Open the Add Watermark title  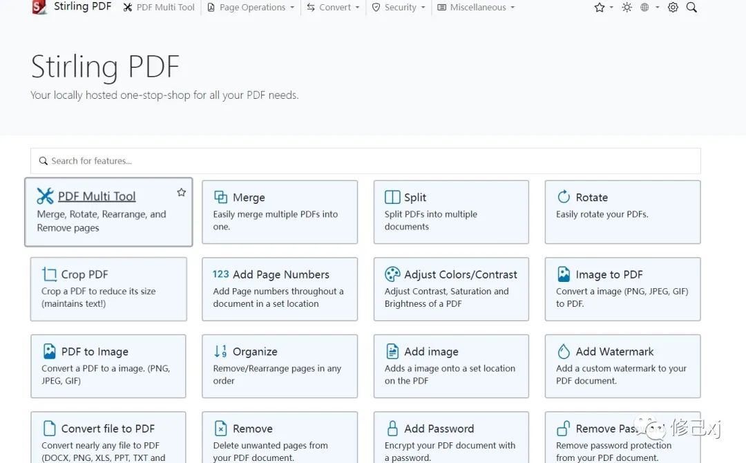click(615, 352)
